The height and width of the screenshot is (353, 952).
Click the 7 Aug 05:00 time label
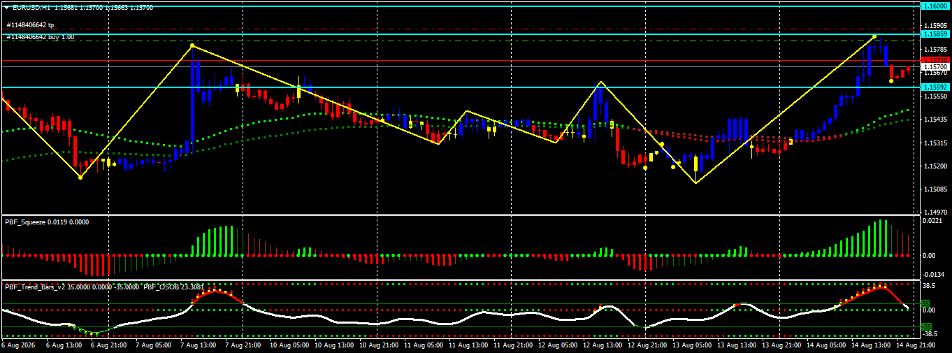pos(154,345)
